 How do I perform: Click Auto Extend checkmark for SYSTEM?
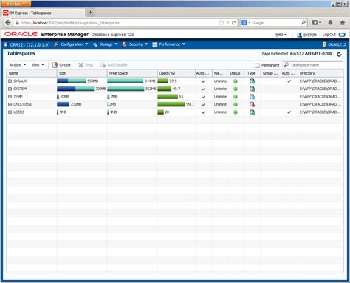click(203, 89)
